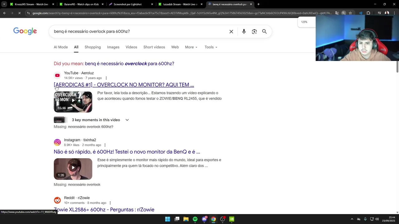The height and width of the screenshot is (224, 399).
Task: Click the page vertical scrollbar
Action: pos(397,67)
